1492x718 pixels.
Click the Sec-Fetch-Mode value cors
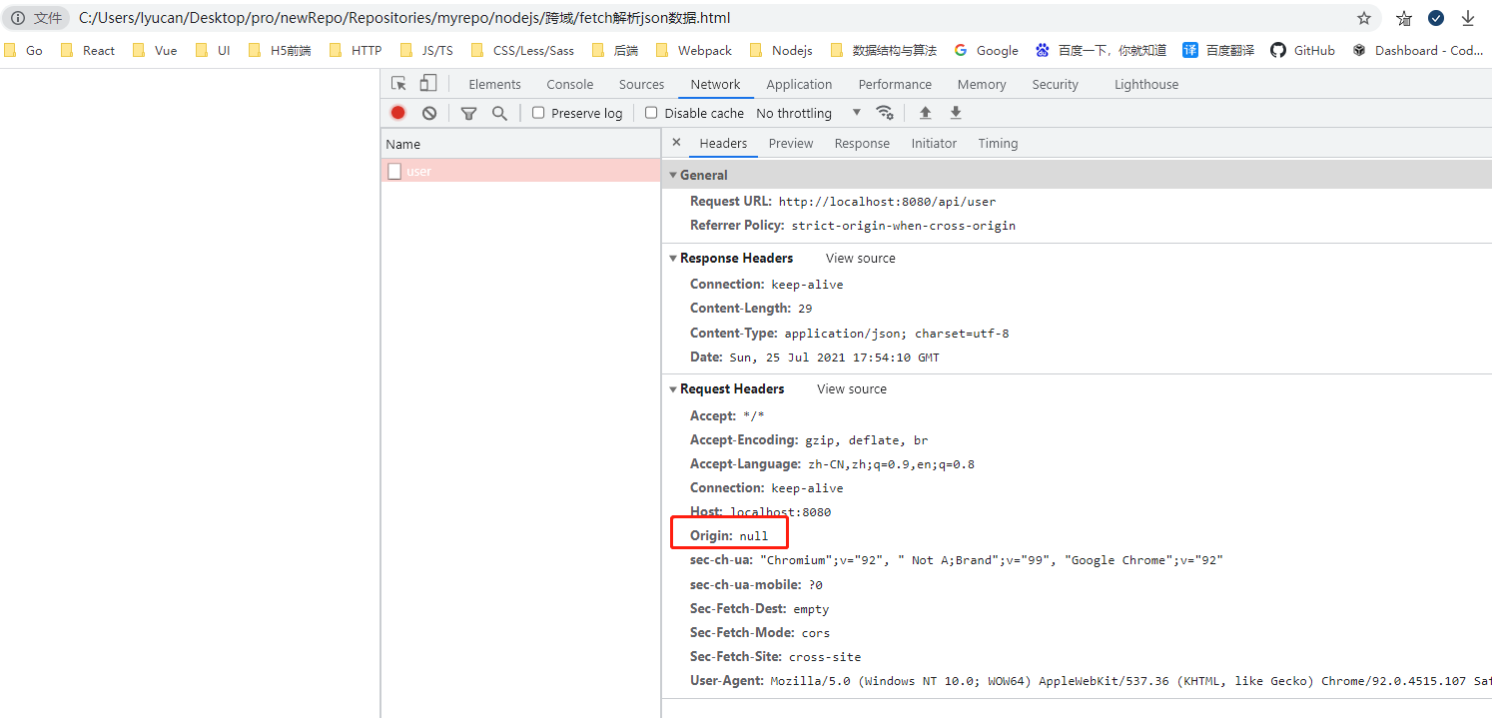coord(815,633)
